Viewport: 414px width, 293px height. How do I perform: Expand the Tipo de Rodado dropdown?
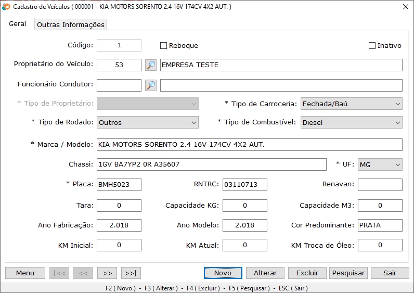(x=148, y=123)
